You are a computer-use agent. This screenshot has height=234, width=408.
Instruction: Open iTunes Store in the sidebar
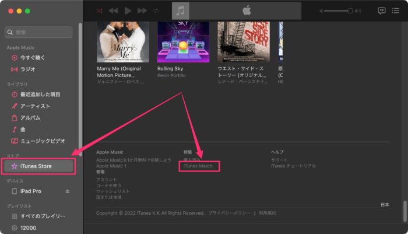36,166
